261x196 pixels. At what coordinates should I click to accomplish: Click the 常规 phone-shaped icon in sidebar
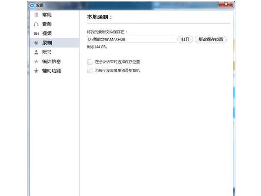(36, 15)
